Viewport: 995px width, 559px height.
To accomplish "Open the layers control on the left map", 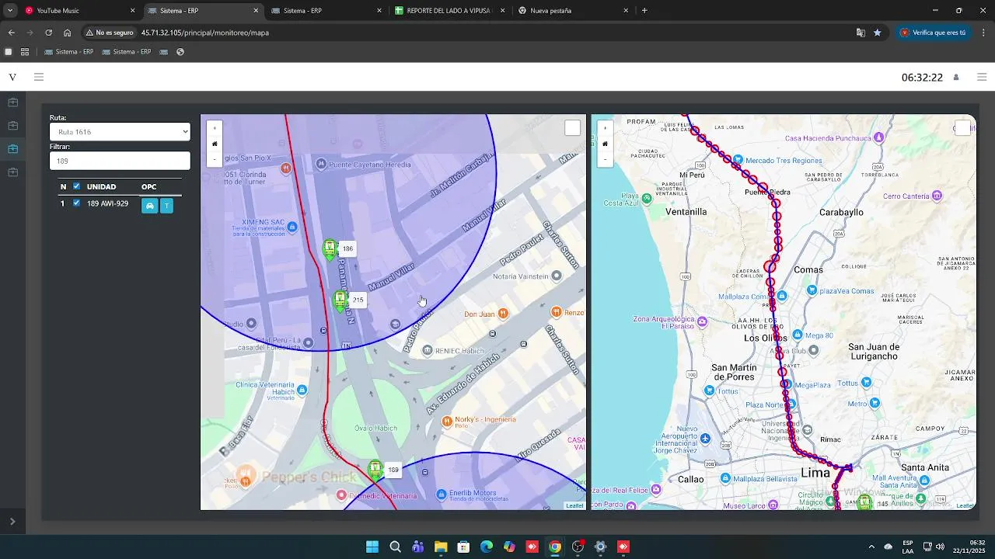I will [572, 128].
